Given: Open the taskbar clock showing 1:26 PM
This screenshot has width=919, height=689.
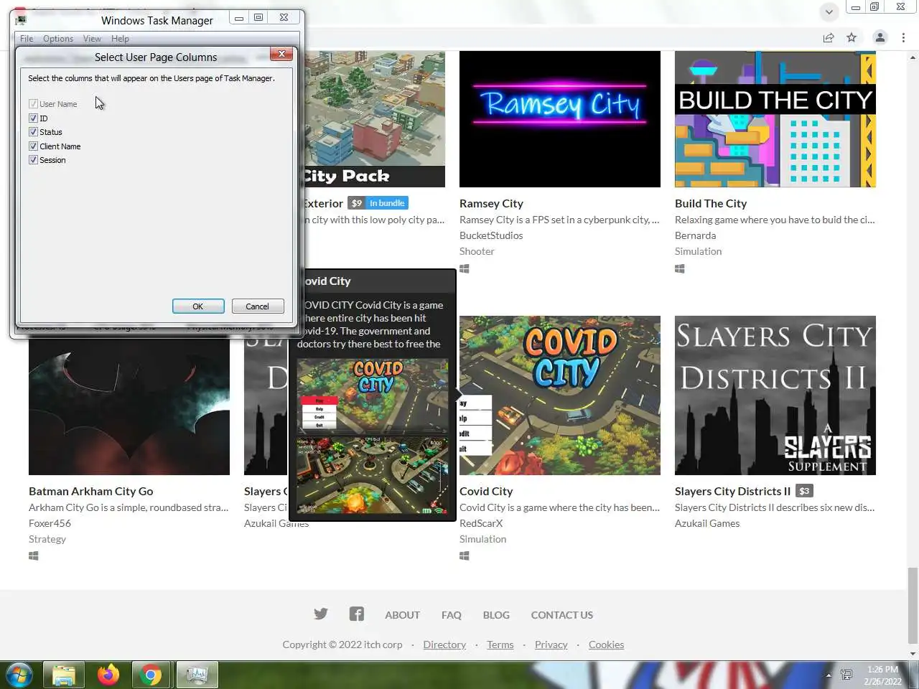Looking at the screenshot, I should (882, 675).
